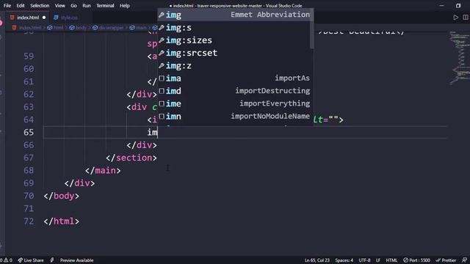470x264 pixels.
Task: Click the Ln 65, Col 23 cursor position
Action: (317, 260)
